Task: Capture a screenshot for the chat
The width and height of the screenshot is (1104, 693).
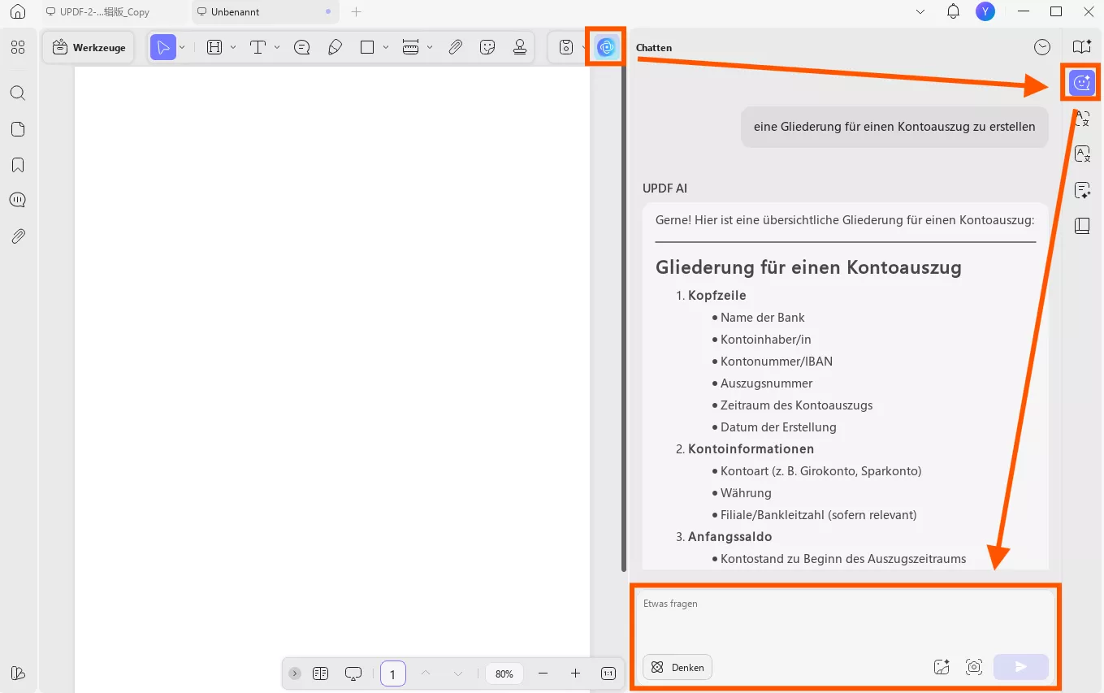Action: pyautogui.click(x=974, y=667)
